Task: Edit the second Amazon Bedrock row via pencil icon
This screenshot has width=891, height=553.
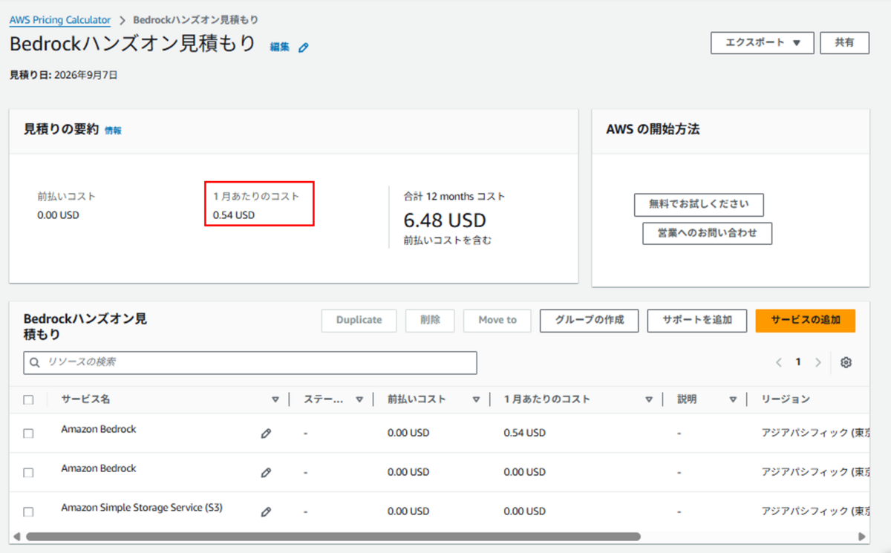Action: (x=266, y=473)
